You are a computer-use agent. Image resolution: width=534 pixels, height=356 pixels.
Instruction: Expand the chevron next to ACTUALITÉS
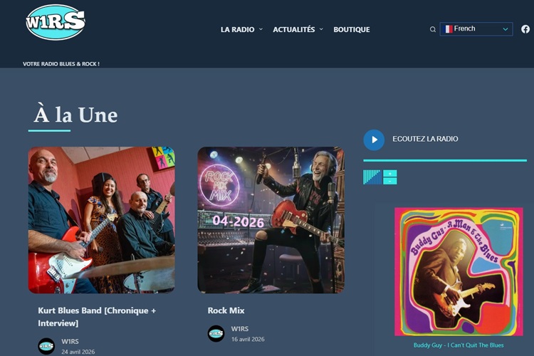click(x=321, y=29)
